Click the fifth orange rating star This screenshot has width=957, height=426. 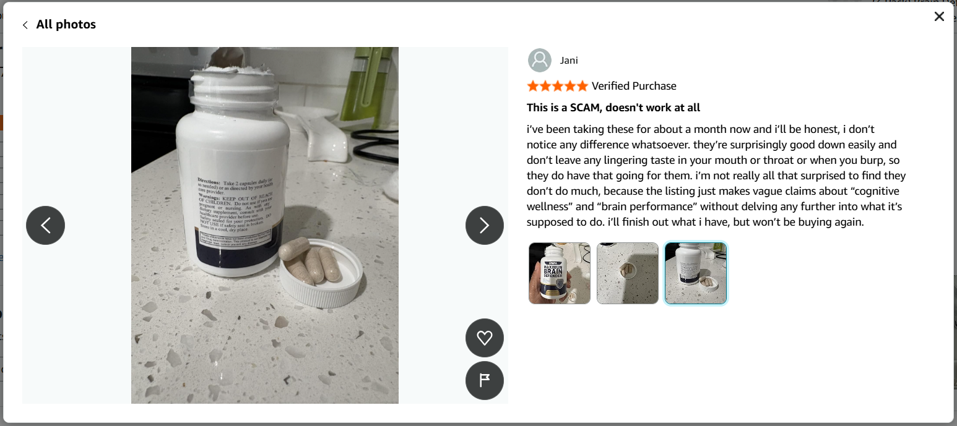tap(582, 86)
